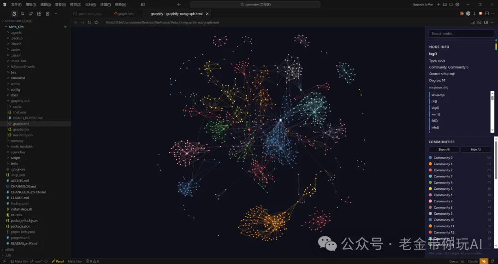Click the Community 5 yellow color dot
The image size is (498, 264).
click(430, 189)
